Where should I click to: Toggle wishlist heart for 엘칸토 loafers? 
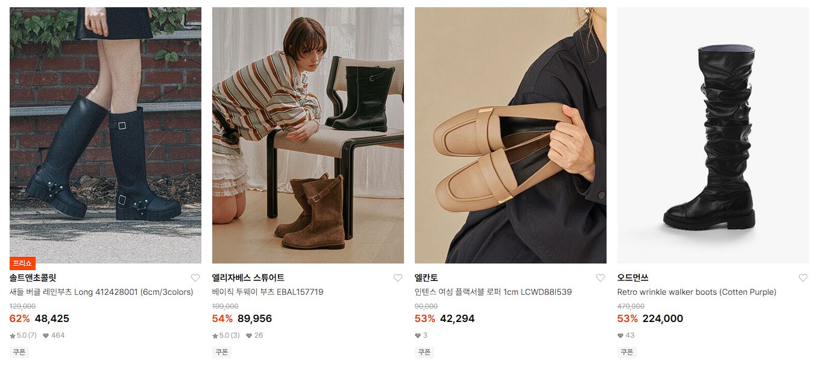(601, 278)
